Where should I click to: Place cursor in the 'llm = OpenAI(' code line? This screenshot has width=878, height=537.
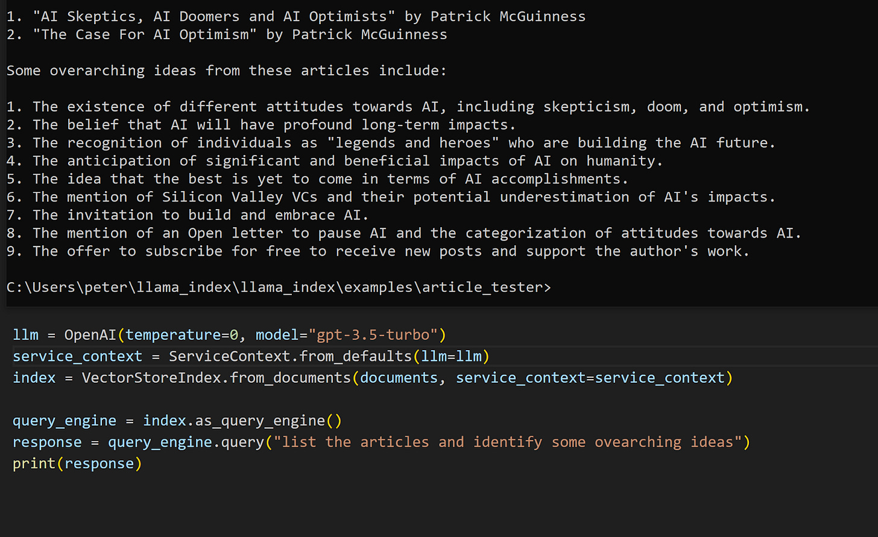pyautogui.click(x=229, y=334)
